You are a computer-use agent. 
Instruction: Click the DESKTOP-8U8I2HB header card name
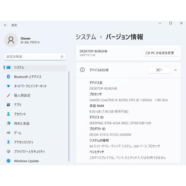click(93, 51)
